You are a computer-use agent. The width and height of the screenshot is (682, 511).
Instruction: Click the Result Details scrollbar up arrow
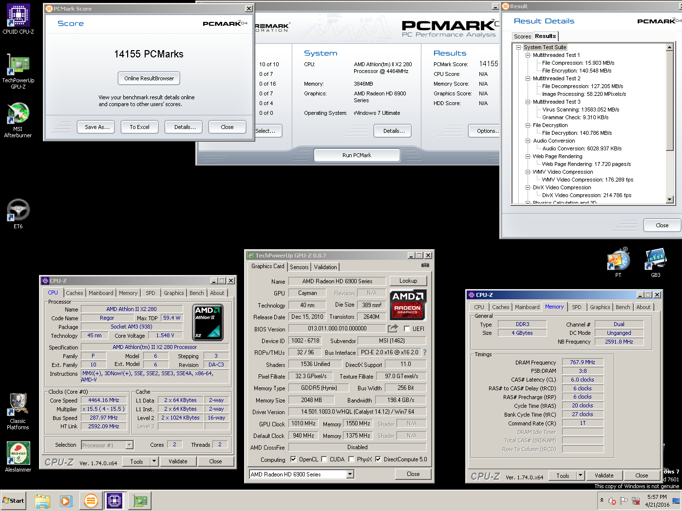tap(669, 47)
